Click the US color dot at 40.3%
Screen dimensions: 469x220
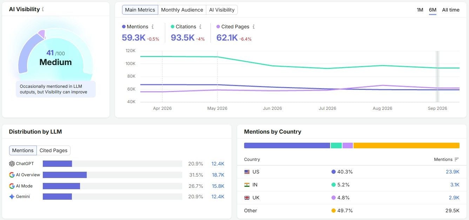pos(333,172)
